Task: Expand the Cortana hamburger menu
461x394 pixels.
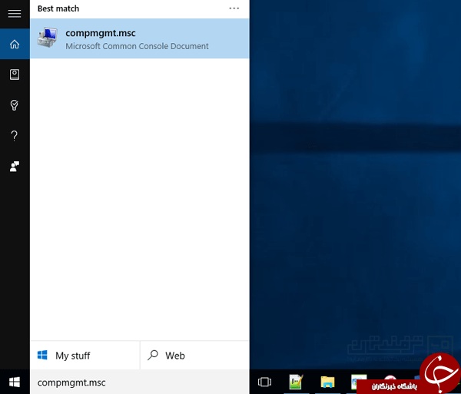Action: coord(15,14)
